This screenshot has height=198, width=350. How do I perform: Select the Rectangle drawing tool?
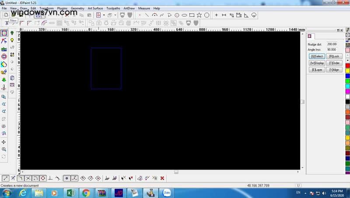(192, 15)
